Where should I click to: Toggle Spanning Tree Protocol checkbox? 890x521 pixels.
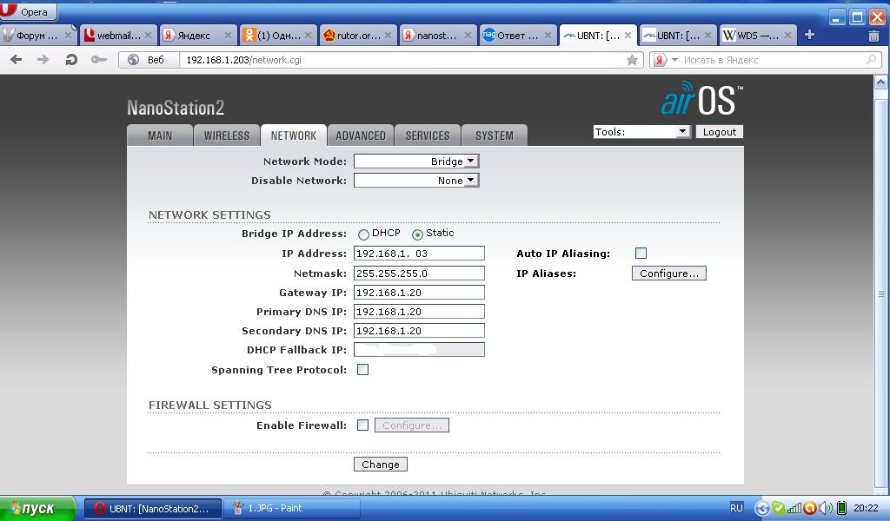coord(362,370)
